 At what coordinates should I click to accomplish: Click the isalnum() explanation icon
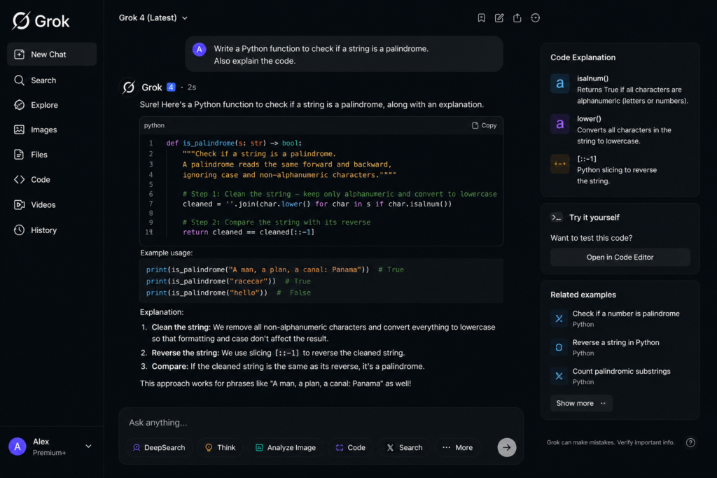[x=559, y=83]
